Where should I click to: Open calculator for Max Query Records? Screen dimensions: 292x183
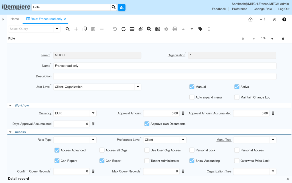point(183,171)
